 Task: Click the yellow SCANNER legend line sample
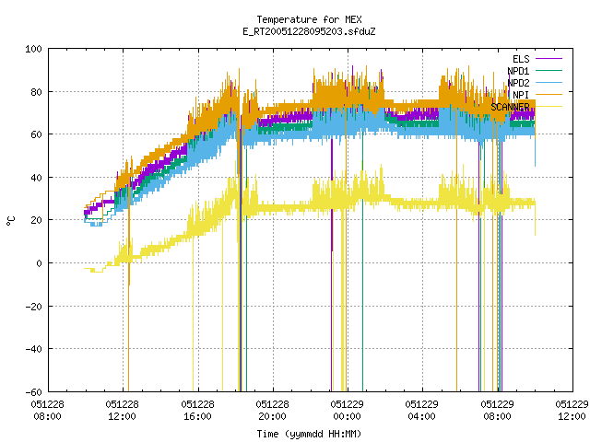coord(549,107)
